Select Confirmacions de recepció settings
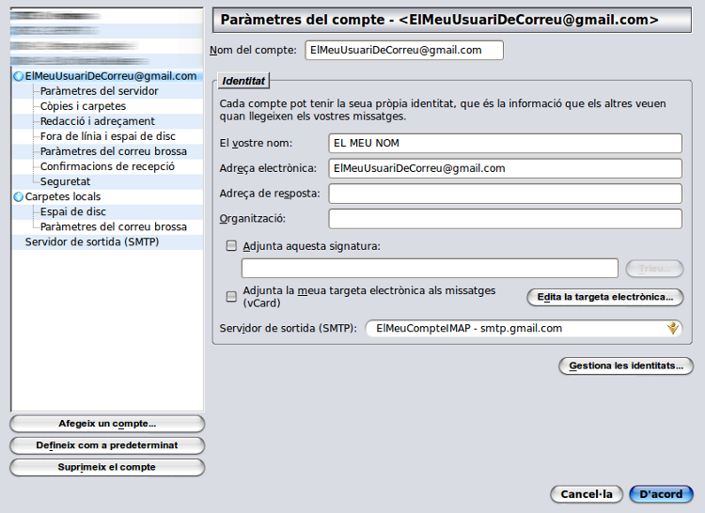705x513 pixels. pyautogui.click(x=107, y=166)
